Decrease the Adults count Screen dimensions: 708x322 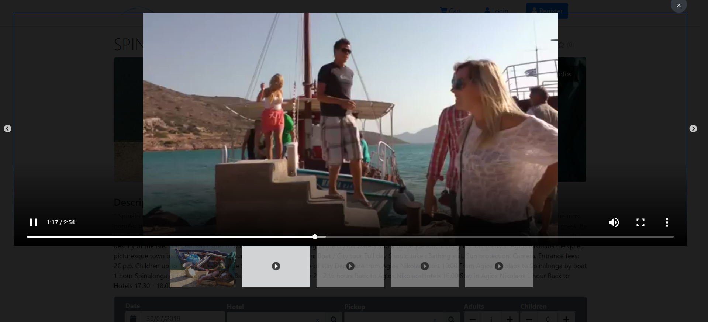coord(473,319)
